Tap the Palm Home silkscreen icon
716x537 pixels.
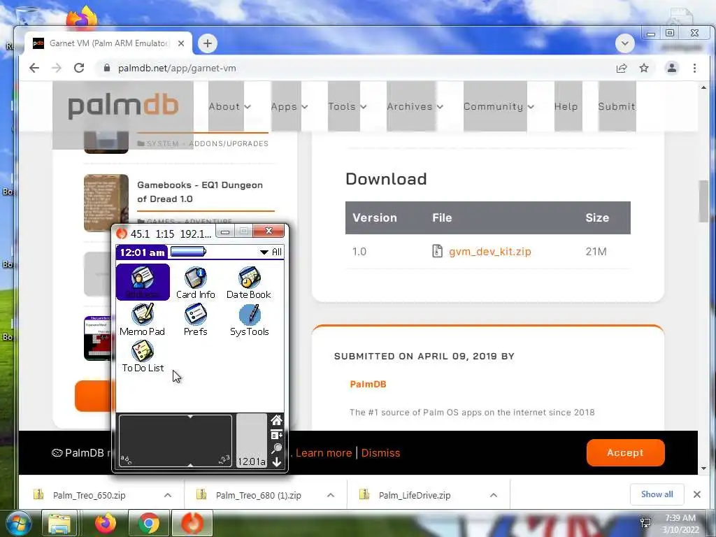coord(276,420)
